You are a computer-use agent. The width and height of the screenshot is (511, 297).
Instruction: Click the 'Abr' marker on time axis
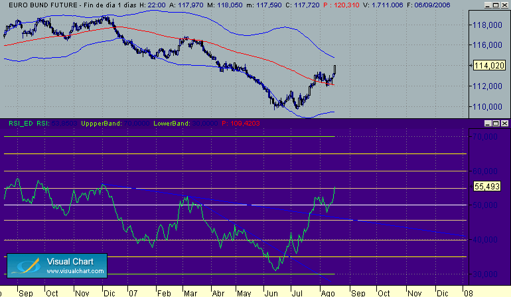click(218, 293)
